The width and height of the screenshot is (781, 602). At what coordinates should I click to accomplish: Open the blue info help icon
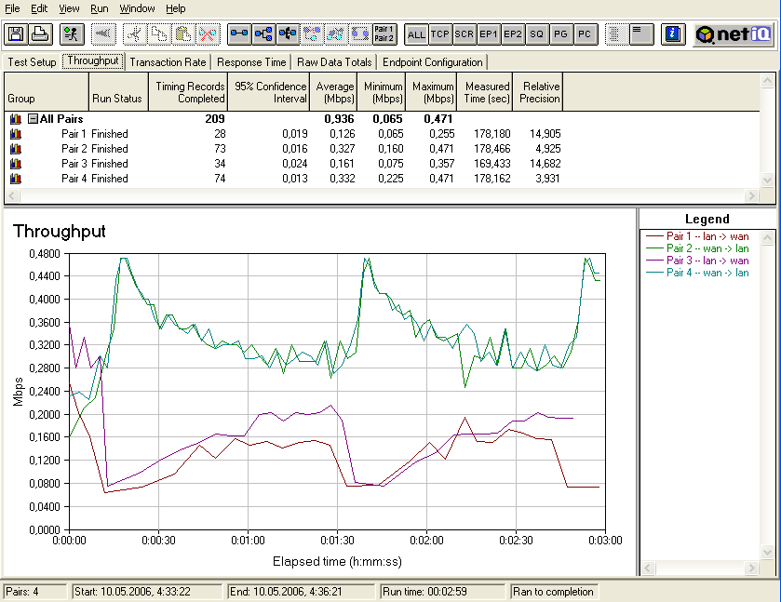673,34
